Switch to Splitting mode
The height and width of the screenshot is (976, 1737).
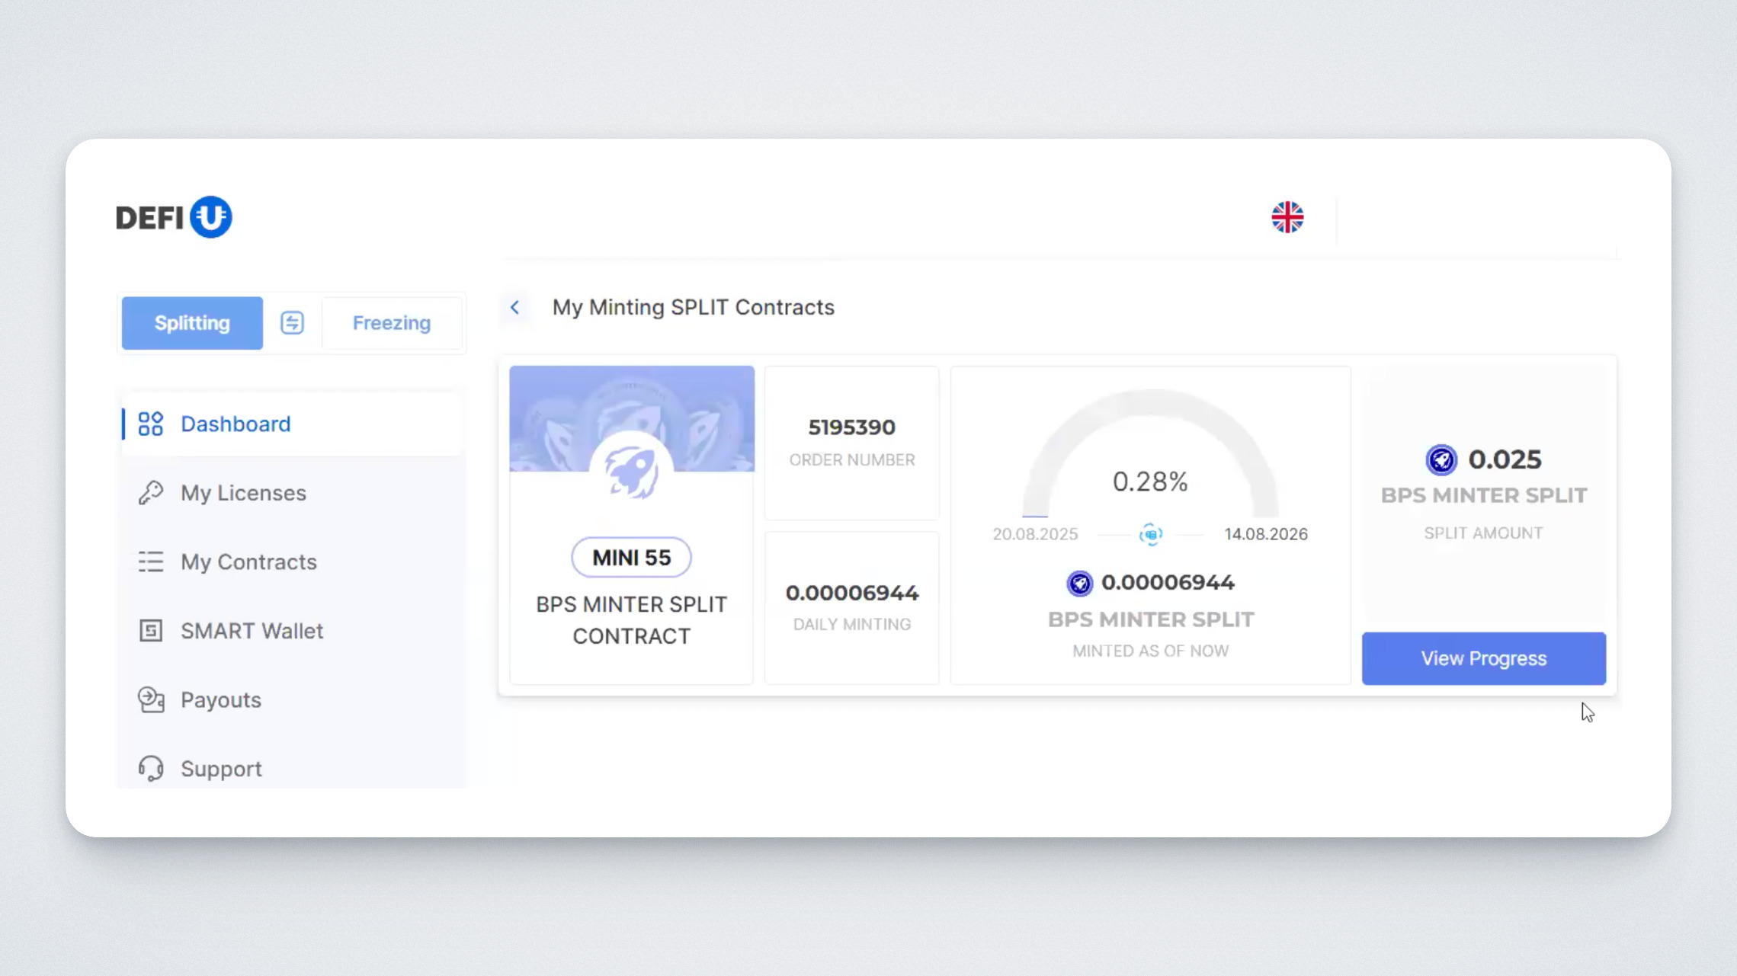[192, 322]
